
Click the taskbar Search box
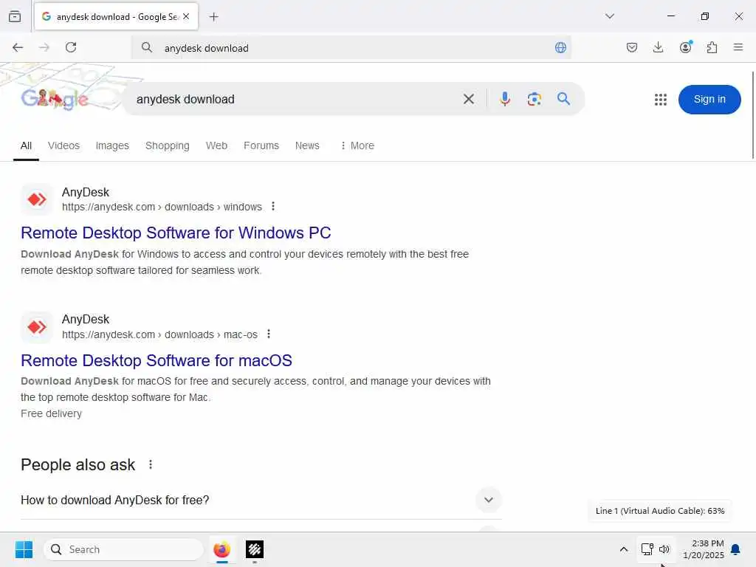pyautogui.click(x=123, y=549)
